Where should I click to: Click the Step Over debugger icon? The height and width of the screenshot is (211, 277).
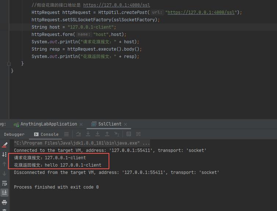point(79,134)
